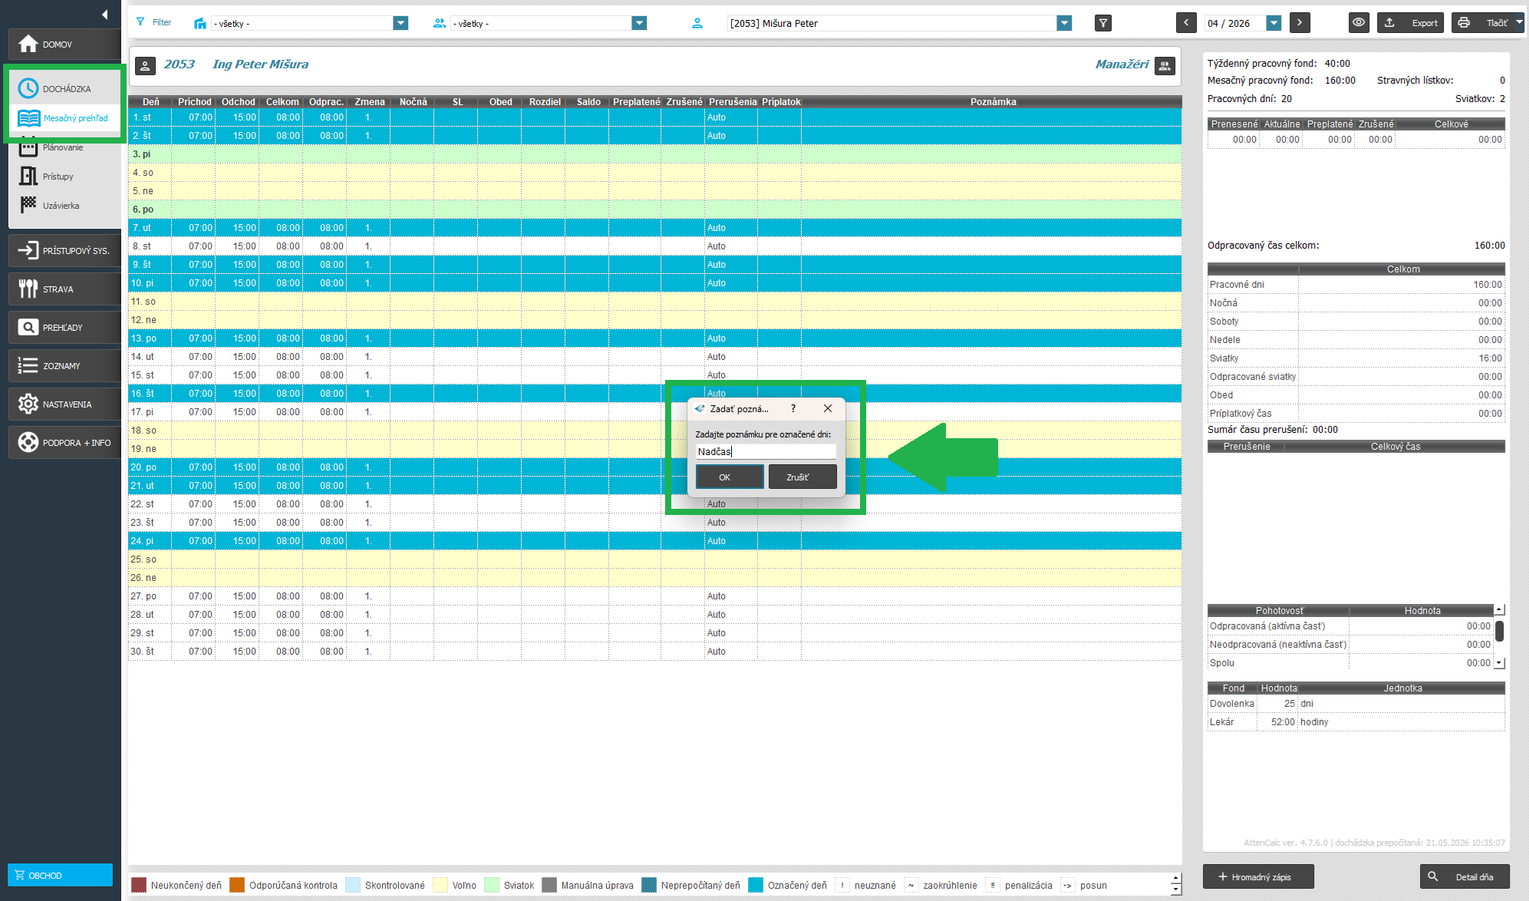This screenshot has width=1529, height=901.
Task: Click the neuznané exclamation legend icon
Action: click(842, 885)
